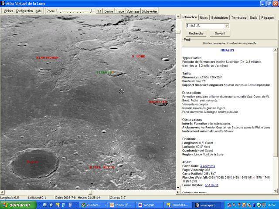Click the 1:1 zoom button
Screen dimensions: 279x209
(x=99, y=11)
